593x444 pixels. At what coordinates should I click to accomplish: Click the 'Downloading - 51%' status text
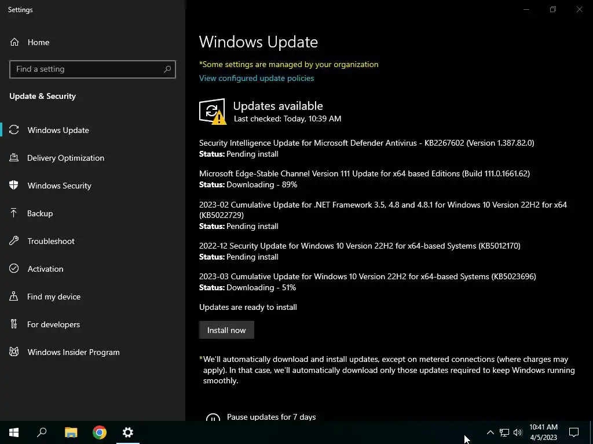click(261, 287)
